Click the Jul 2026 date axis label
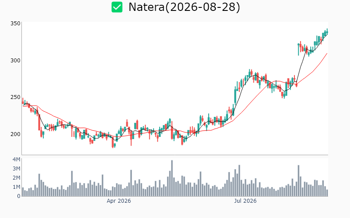Screen dimensions: 350x218 tap(245, 201)
